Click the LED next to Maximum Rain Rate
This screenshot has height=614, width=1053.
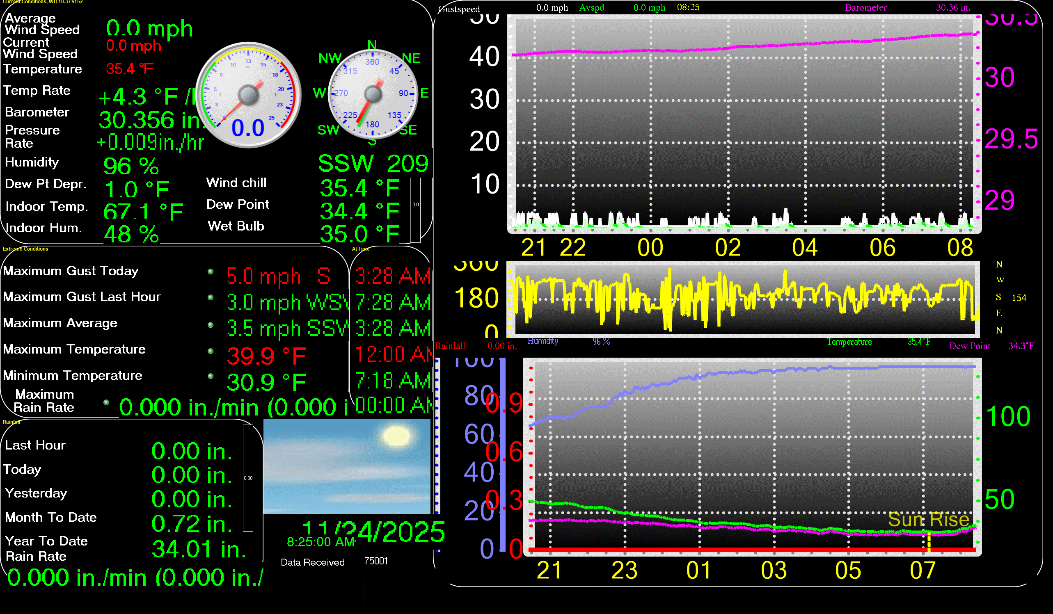[x=106, y=402]
